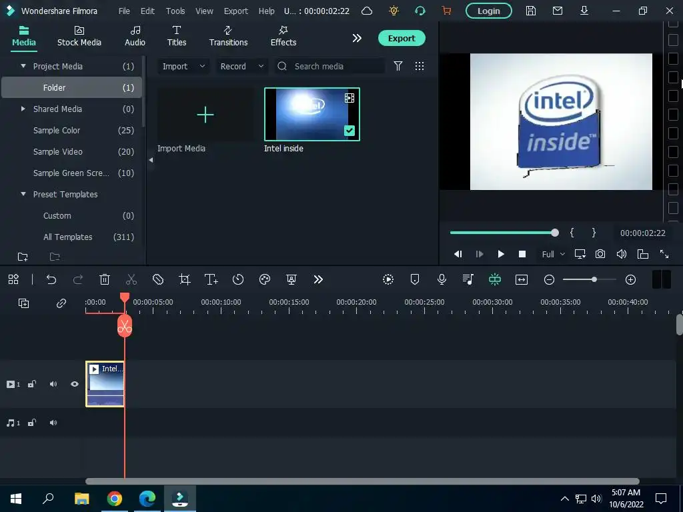683x512 pixels.
Task: Click the timeline zoom slider handle
Action: [594, 279]
